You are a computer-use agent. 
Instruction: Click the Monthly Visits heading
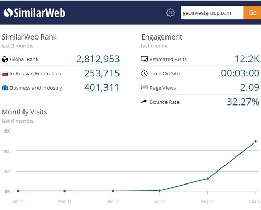pos(25,112)
